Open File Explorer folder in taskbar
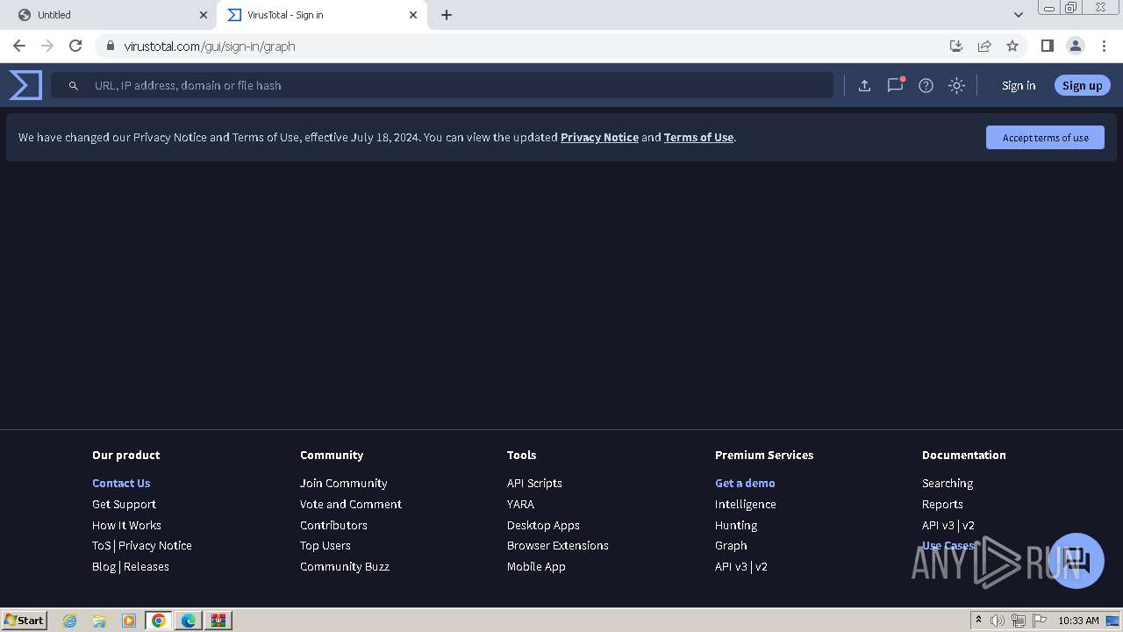Image resolution: width=1123 pixels, height=632 pixels. coord(99,620)
